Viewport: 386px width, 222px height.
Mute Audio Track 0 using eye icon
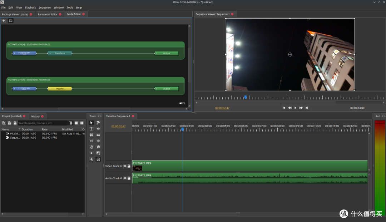pyautogui.click(x=125, y=178)
